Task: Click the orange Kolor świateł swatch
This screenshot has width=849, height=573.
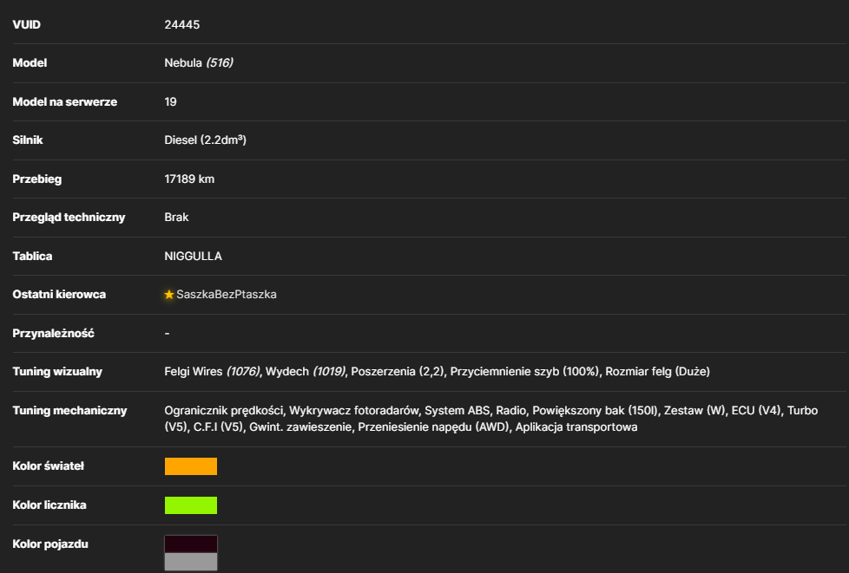Action: coord(191,466)
